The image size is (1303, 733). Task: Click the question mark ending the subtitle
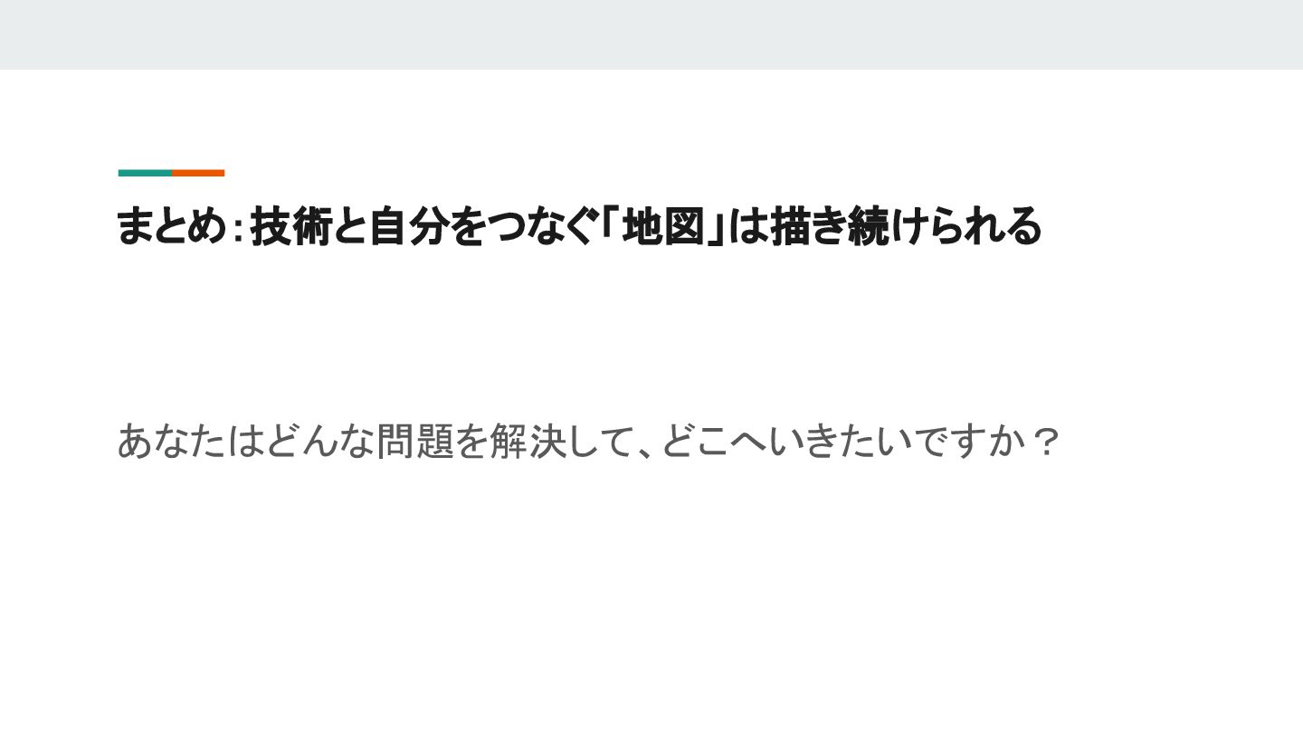tap(1046, 442)
